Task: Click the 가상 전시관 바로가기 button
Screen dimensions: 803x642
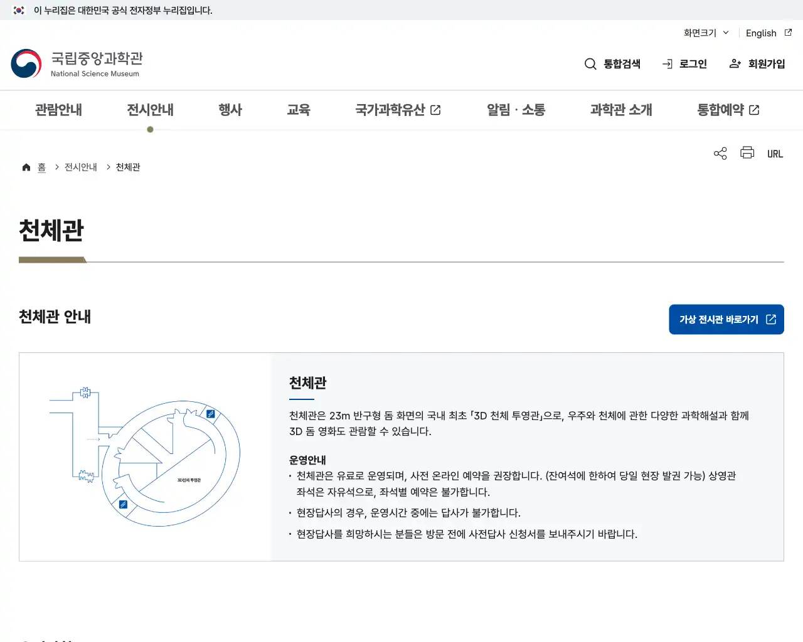Action: point(726,319)
